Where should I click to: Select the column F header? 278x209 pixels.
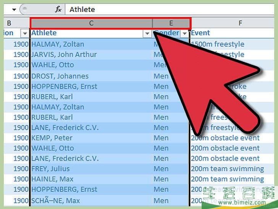(233, 23)
